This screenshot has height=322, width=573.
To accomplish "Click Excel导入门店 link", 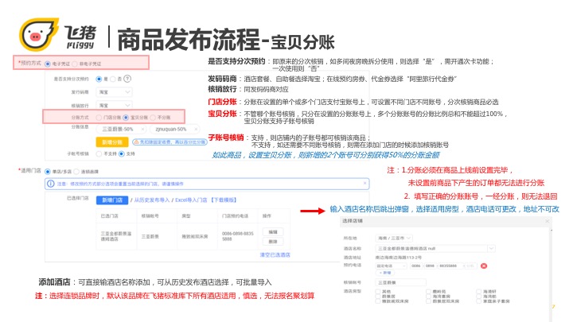I will pyautogui.click(x=191, y=200).
